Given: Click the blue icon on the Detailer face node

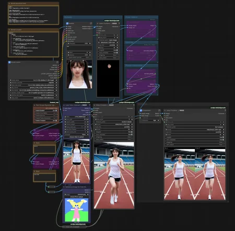Looking at the screenshot, I should (x=67, y=23).
